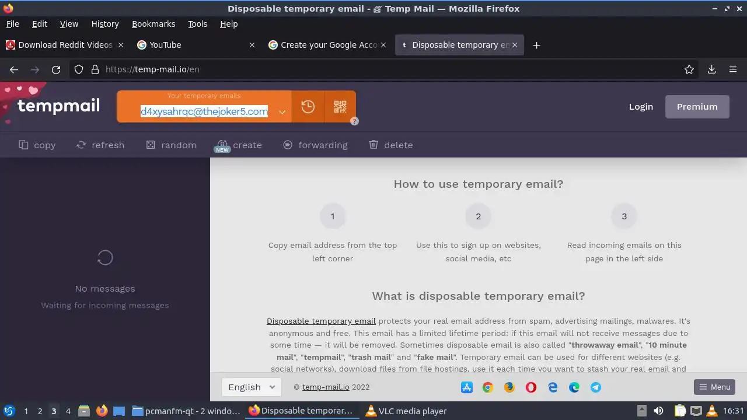The height and width of the screenshot is (420, 747).
Task: Open the History menu
Action: coord(105,24)
